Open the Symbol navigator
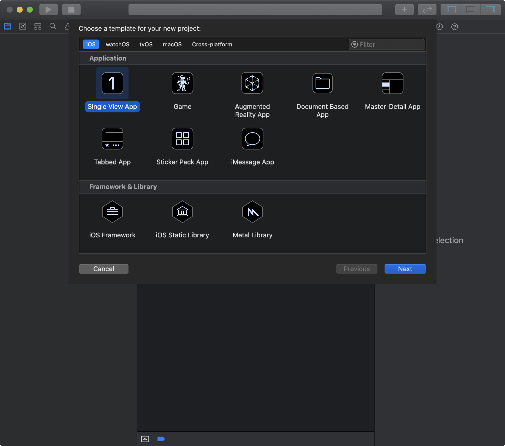 coord(38,26)
